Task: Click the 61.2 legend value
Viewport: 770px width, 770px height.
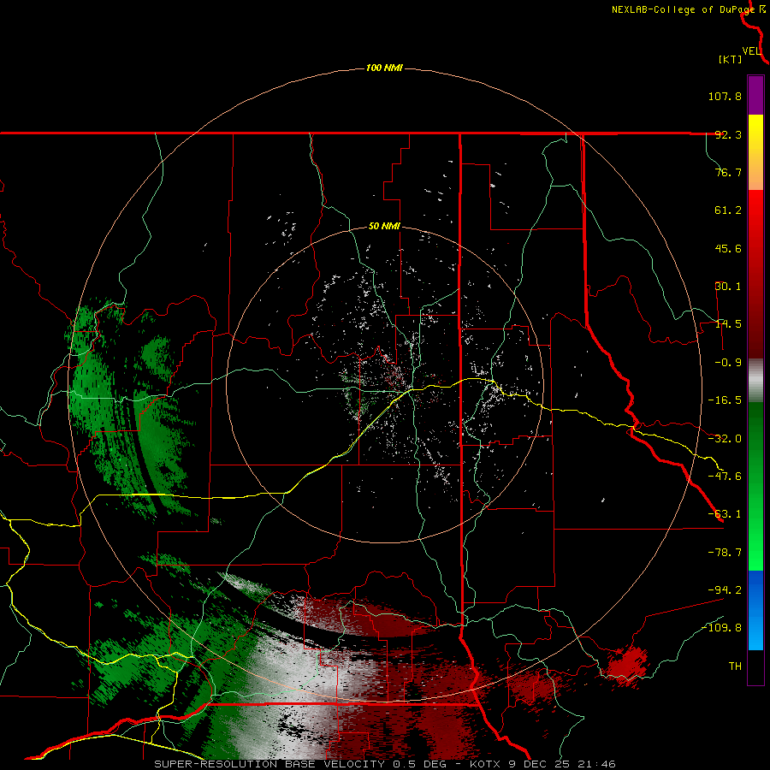Action: (x=728, y=210)
